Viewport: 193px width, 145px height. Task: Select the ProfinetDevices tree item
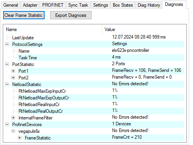pyautogui.click(x=27, y=125)
